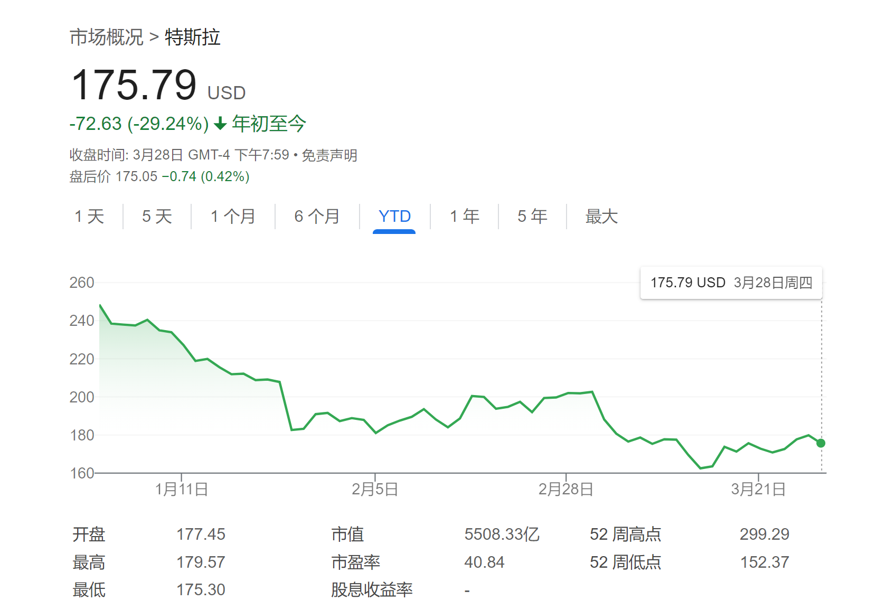Click the 175.79 USD chart tooltip
The width and height of the screenshot is (877, 610).
coord(731,283)
